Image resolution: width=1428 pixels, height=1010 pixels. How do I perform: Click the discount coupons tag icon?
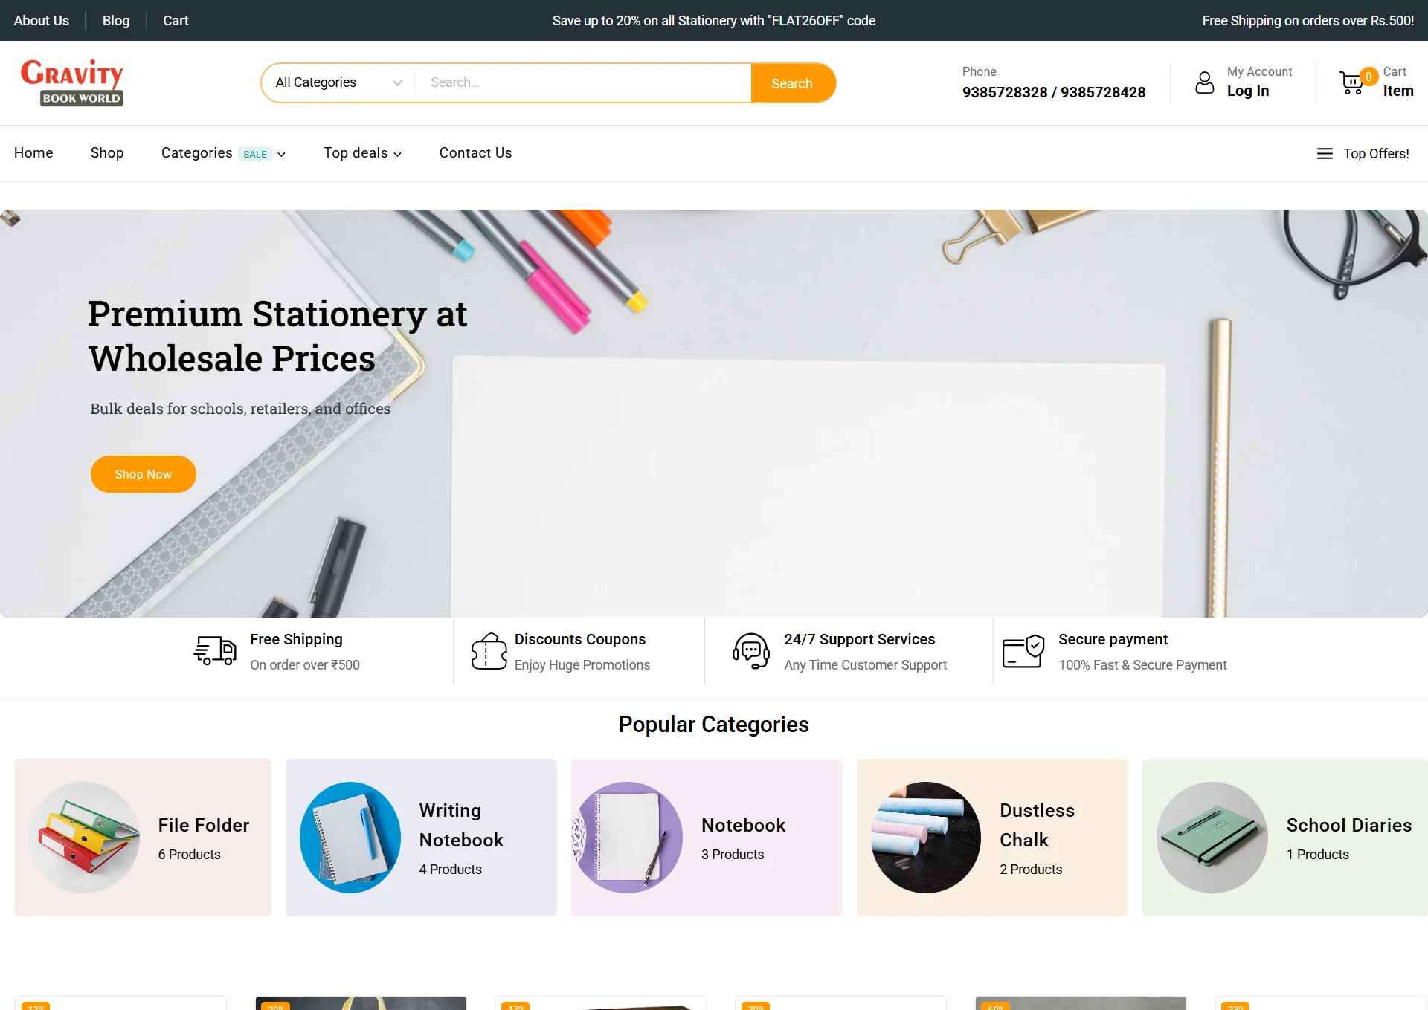(489, 651)
